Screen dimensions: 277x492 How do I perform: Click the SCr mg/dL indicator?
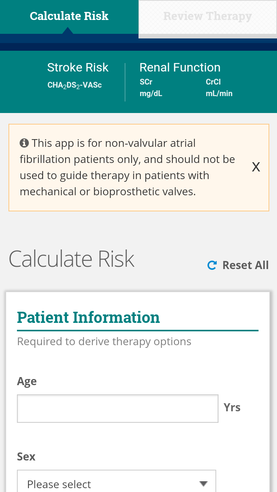[151, 88]
